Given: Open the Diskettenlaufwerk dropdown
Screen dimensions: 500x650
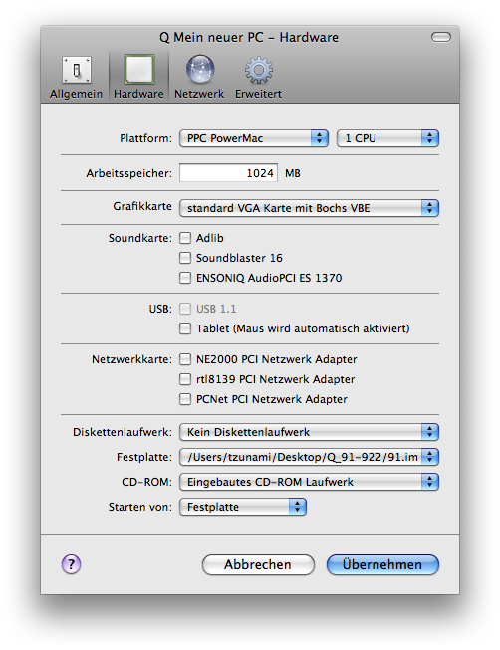Looking at the screenshot, I should (x=309, y=432).
